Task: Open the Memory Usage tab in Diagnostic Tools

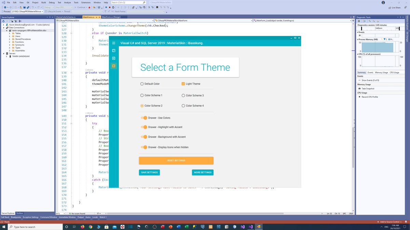Action: click(x=381, y=73)
